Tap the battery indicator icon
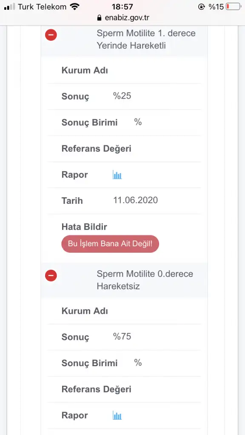 point(234,7)
